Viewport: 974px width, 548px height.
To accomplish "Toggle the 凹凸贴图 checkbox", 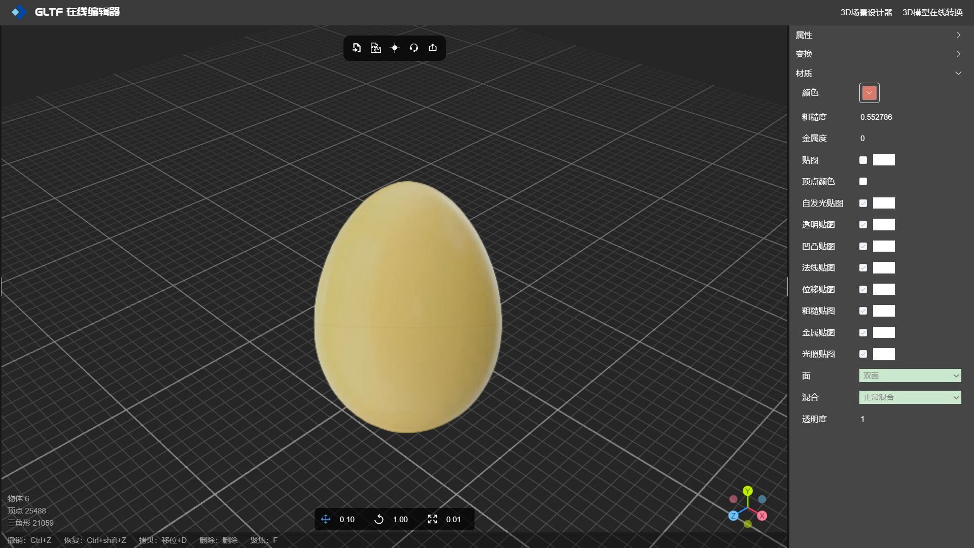I will (x=863, y=247).
